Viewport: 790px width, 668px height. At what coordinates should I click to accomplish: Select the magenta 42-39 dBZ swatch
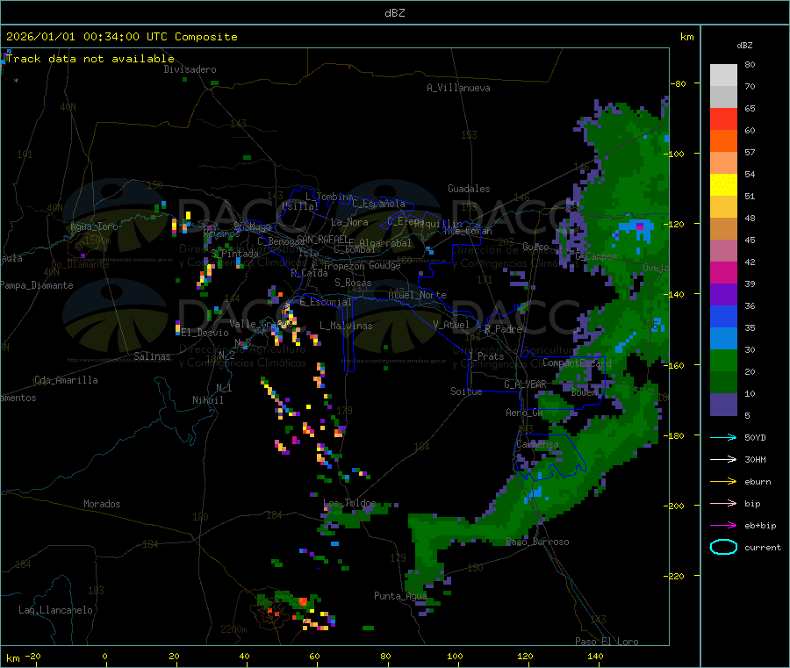click(723, 272)
